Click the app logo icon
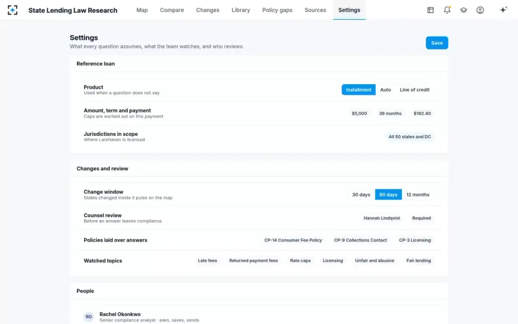Viewport: 518px width, 324px height. point(13,10)
